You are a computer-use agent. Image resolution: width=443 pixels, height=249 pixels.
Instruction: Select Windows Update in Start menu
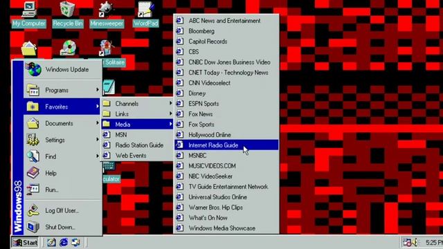coord(63,69)
